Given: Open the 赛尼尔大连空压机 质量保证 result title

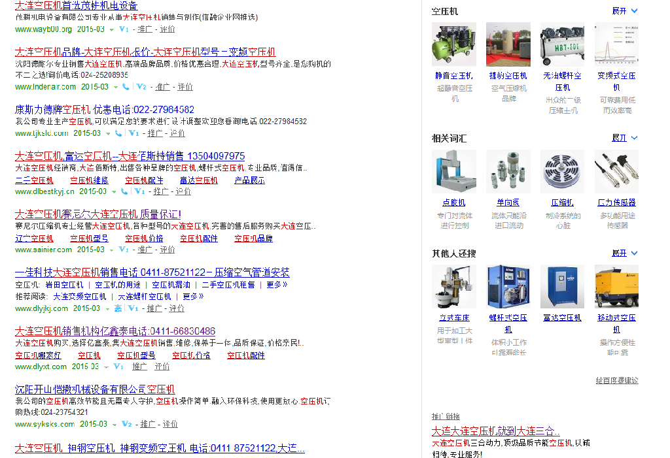Looking at the screenshot, I should coord(98,214).
